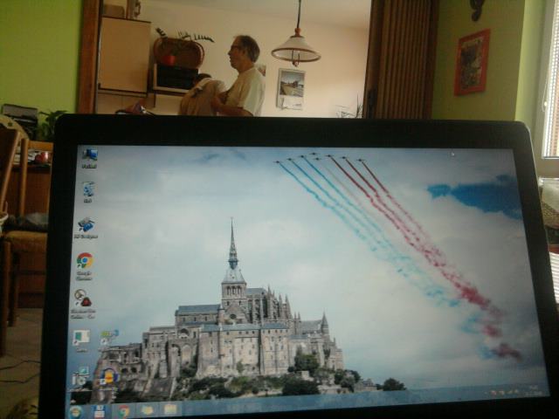Open the system tray clock
559x419 pixels.
pyautogui.click(x=533, y=390)
